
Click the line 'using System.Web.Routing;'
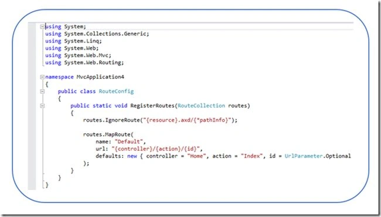(84, 63)
